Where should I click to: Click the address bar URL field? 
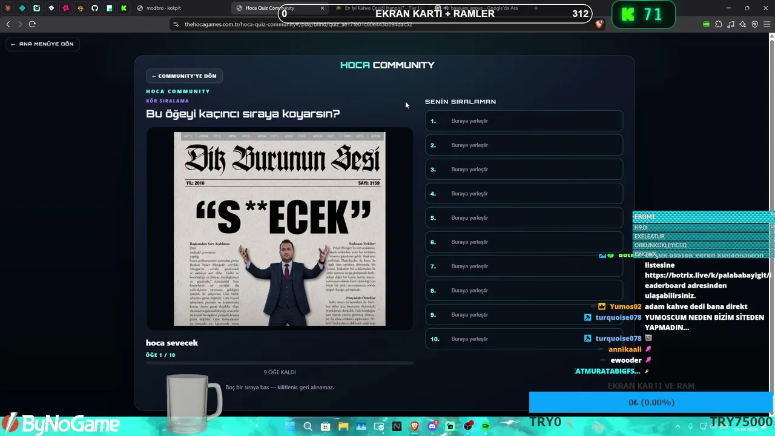pos(387,24)
